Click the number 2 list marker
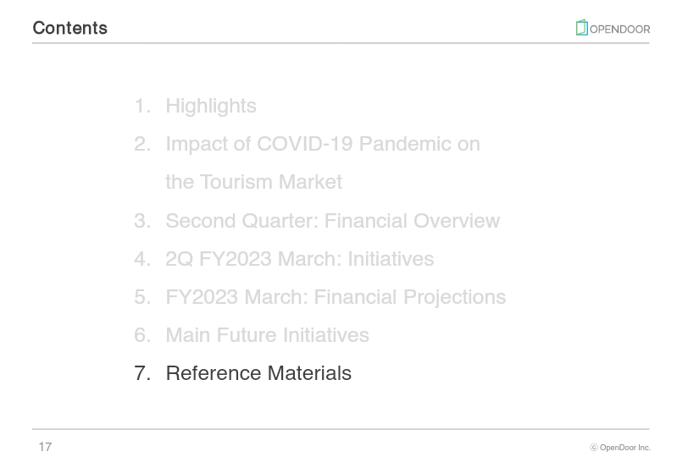677x468 pixels. [x=142, y=144]
